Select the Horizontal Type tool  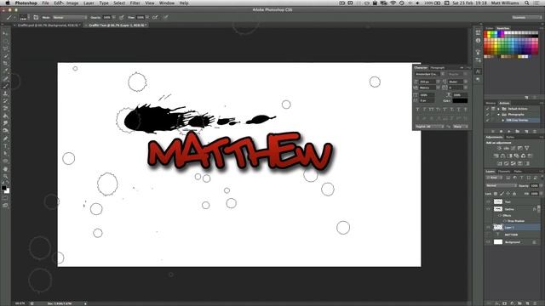5,146
